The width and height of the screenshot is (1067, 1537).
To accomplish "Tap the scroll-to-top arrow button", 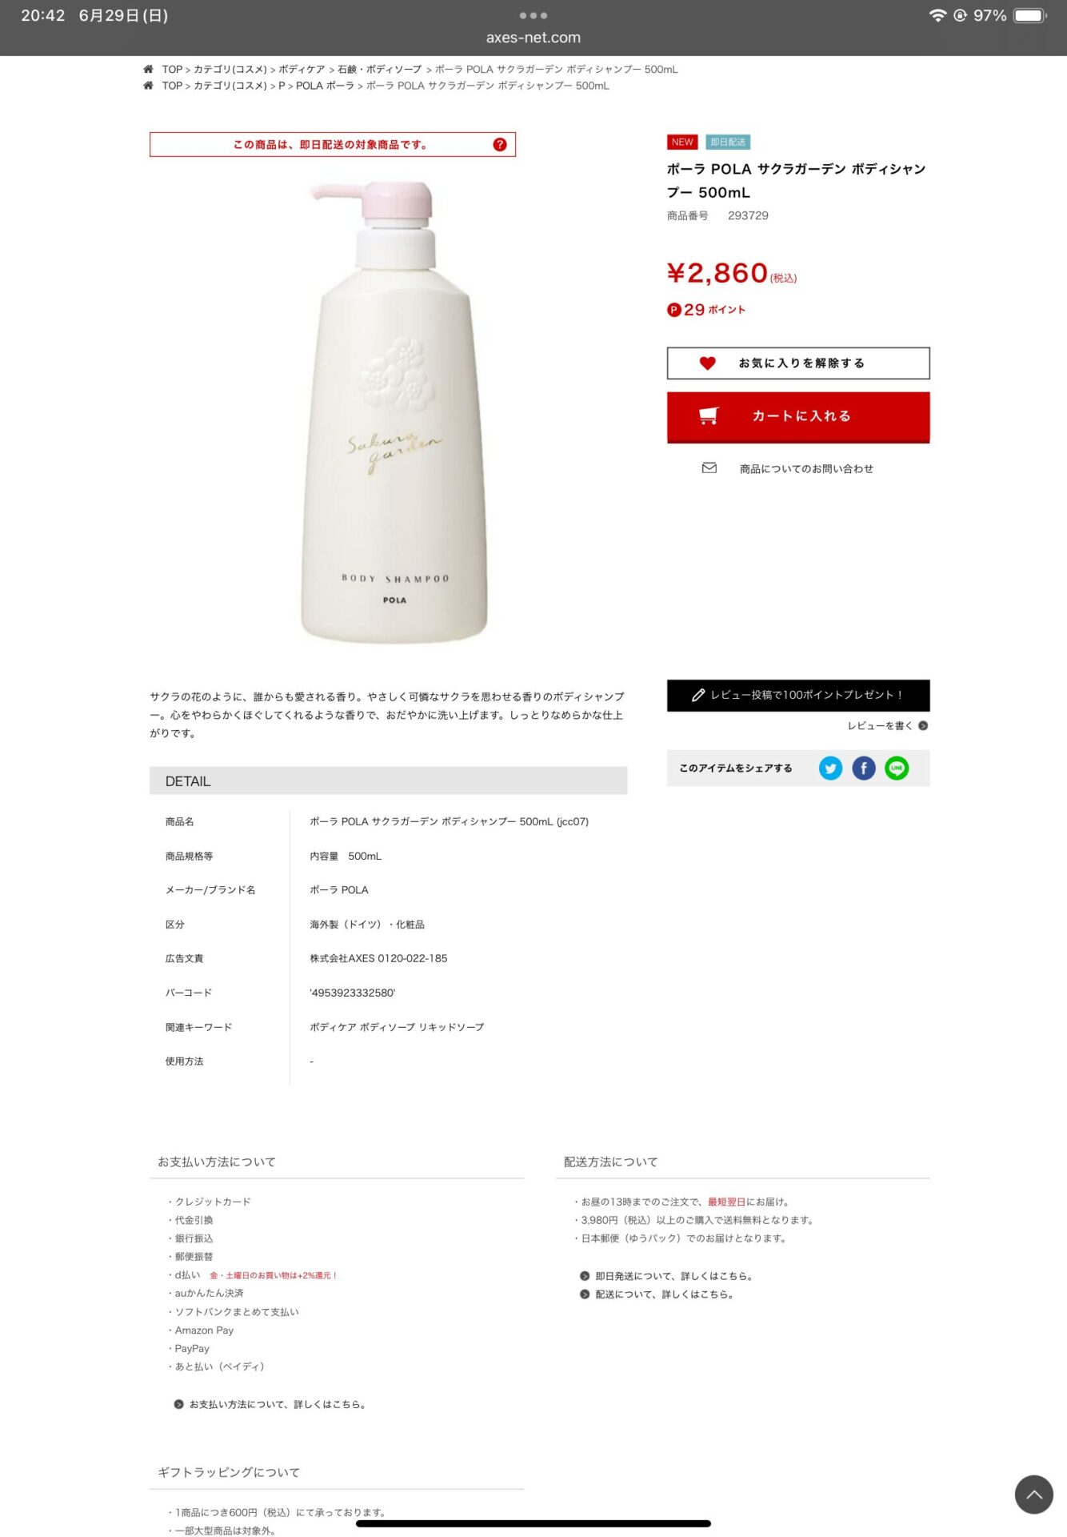I will tap(1033, 1495).
